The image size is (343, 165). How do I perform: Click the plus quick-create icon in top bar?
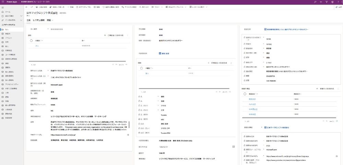[x=321, y=1]
